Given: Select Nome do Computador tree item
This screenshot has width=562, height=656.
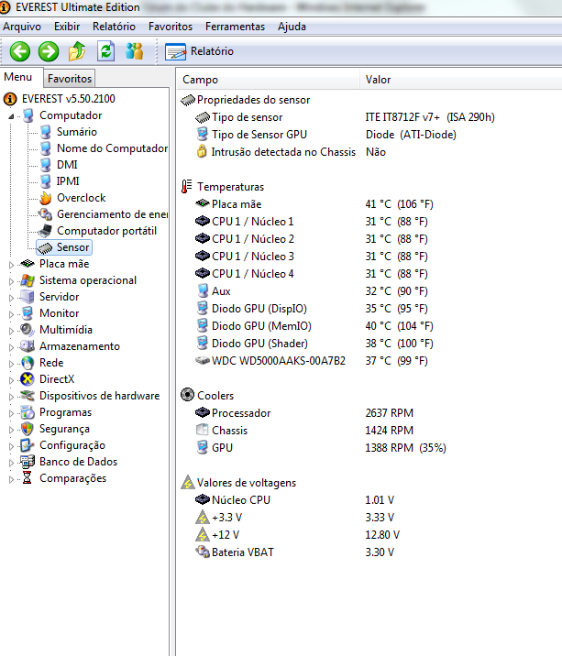Looking at the screenshot, I should [112, 148].
